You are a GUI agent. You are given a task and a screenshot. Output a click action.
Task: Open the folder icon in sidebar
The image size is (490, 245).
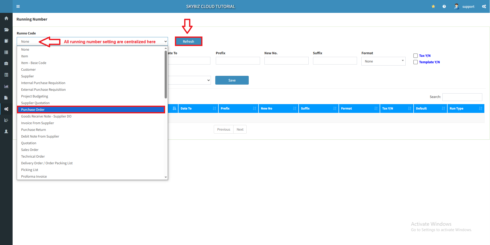pos(6,30)
